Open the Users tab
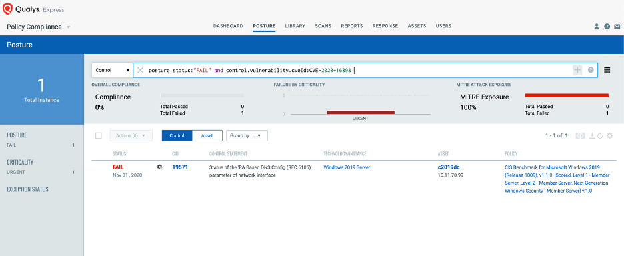 (x=443, y=26)
